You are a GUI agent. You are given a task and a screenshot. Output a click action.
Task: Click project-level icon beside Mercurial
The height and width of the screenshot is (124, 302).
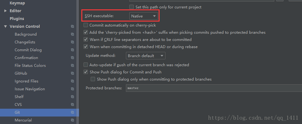[72, 120]
